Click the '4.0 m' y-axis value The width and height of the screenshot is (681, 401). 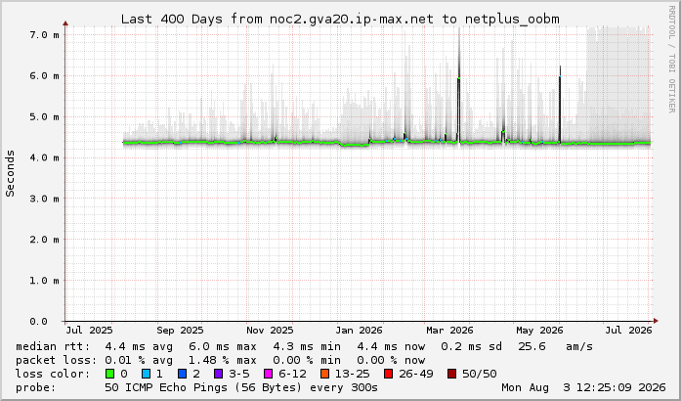coord(44,157)
